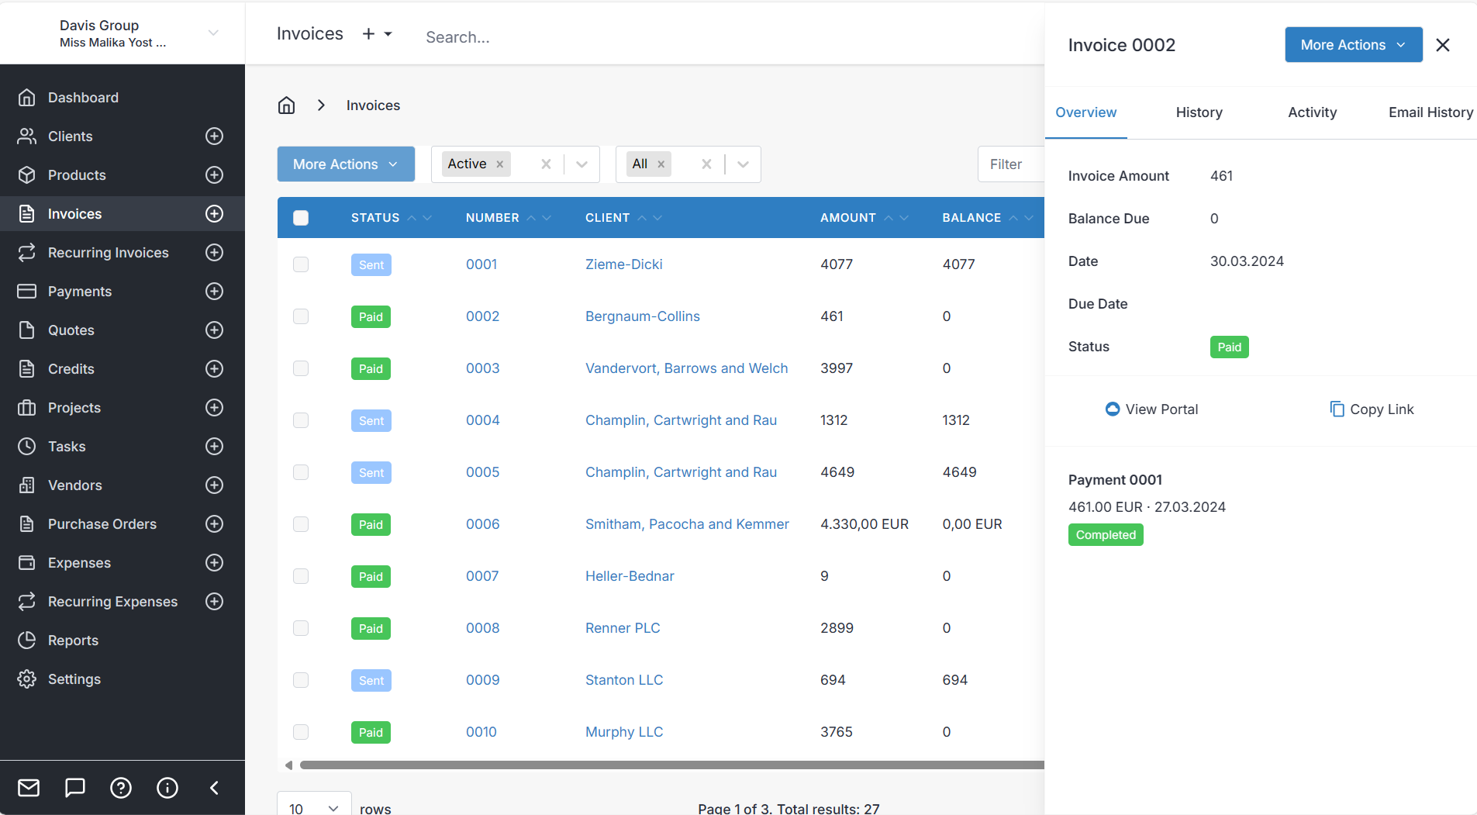Switch to the Activity tab
This screenshot has height=815, width=1477.
1312,112
